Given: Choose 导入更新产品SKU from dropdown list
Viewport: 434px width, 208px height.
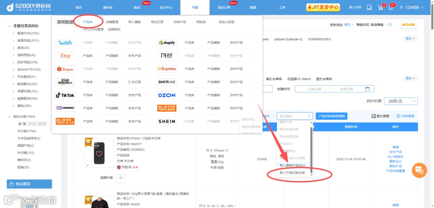Looking at the screenshot, I should coord(292,165).
